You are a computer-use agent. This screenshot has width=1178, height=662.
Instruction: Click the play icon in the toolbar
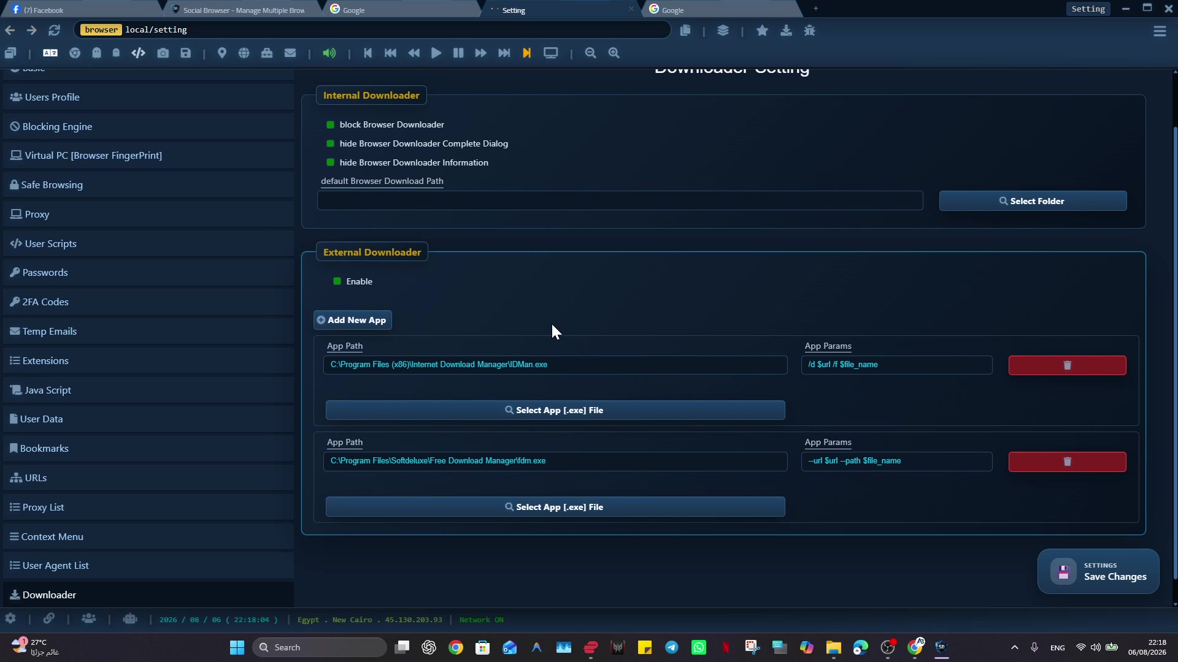tap(436, 53)
